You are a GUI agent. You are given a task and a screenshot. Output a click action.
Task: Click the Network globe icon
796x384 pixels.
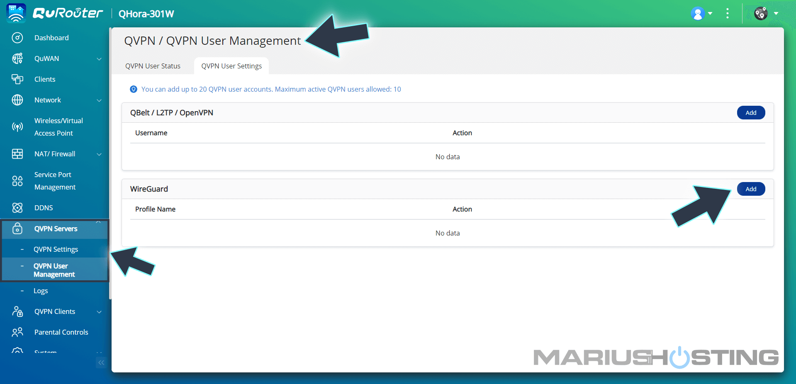point(17,100)
